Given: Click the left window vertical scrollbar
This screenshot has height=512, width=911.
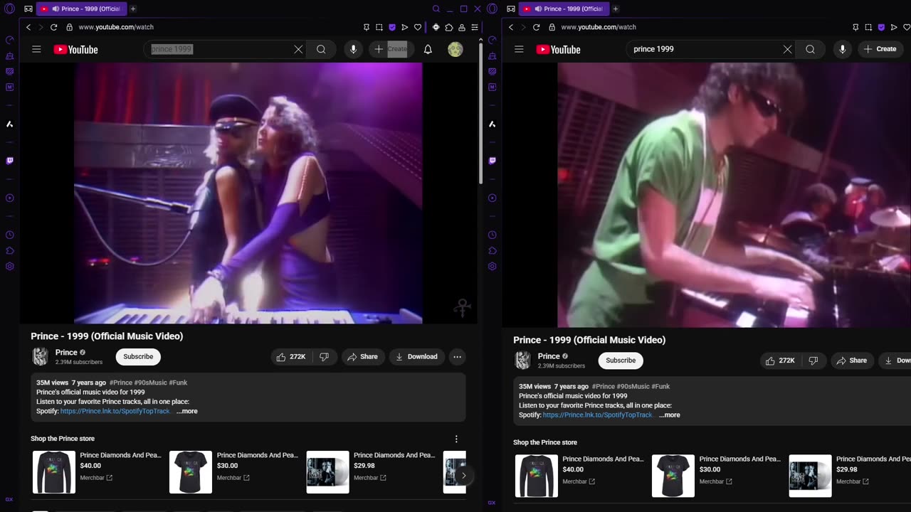Looking at the screenshot, I should 480,114.
